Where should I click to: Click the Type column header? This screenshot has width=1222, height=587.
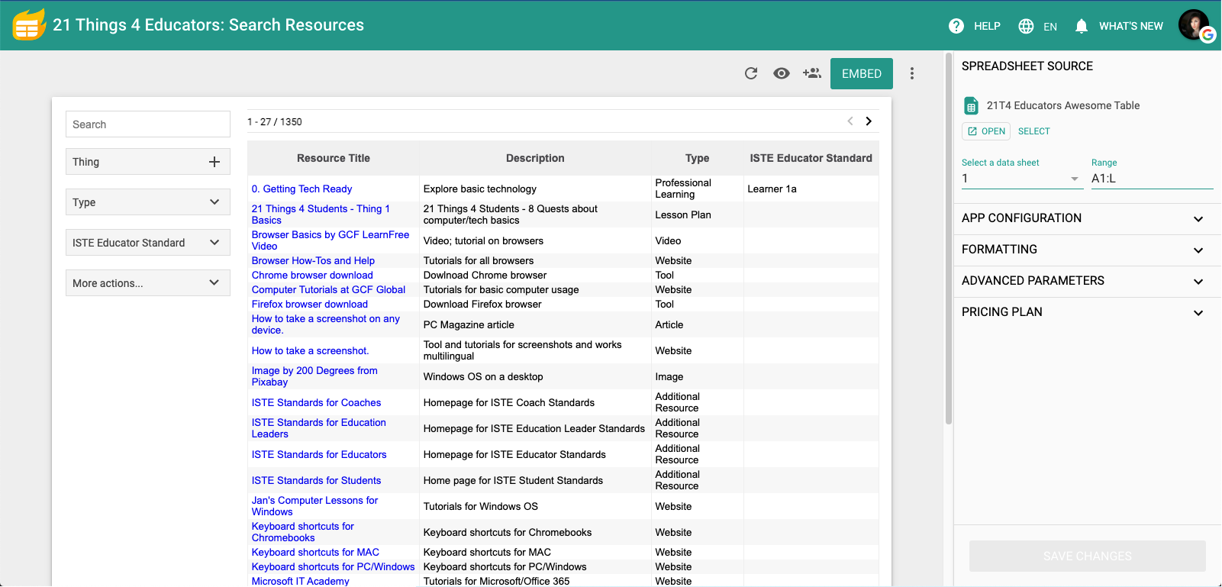(x=698, y=158)
